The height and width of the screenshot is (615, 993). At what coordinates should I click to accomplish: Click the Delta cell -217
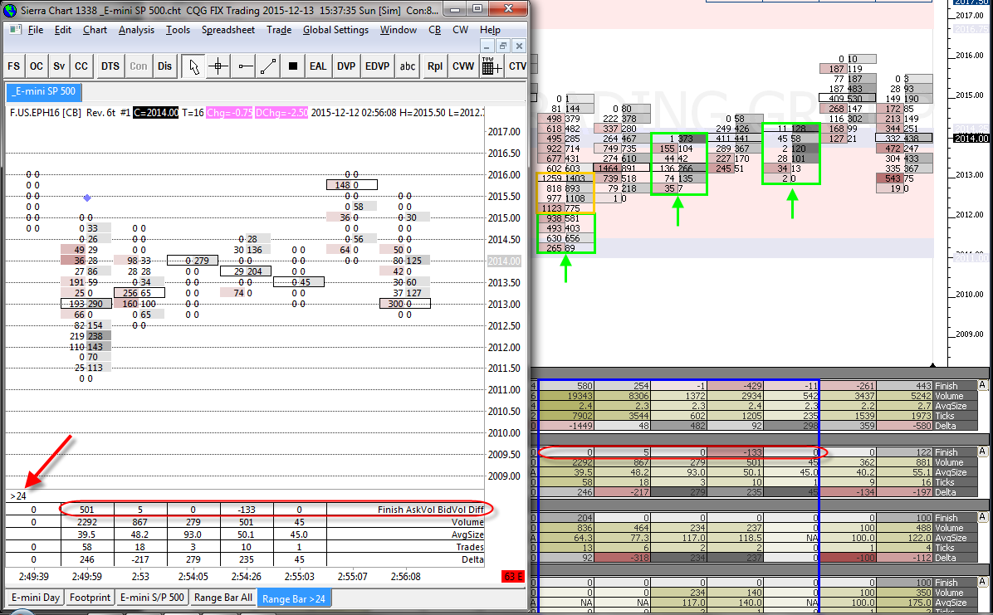pyautogui.click(x=140, y=560)
